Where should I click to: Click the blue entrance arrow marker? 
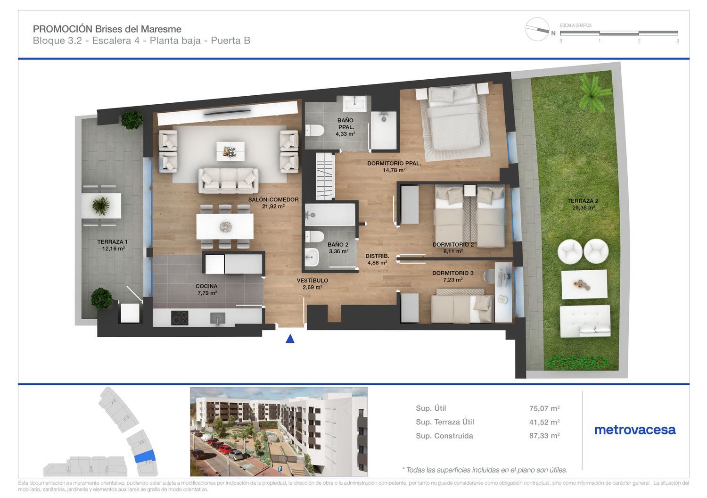click(290, 338)
